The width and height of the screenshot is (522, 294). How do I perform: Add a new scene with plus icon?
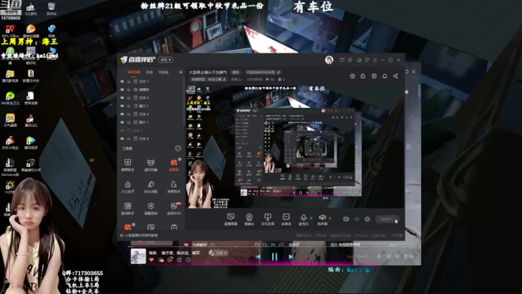click(181, 72)
